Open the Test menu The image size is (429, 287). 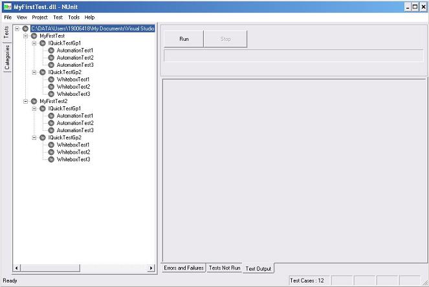(58, 17)
